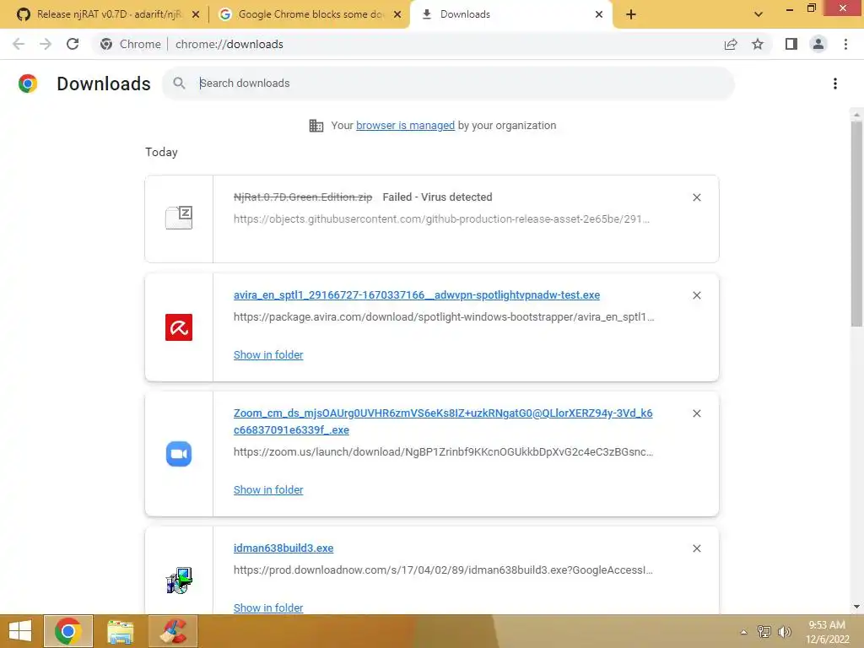Share this page icon in address bar
Viewport: 864px width, 648px height.
pos(731,44)
